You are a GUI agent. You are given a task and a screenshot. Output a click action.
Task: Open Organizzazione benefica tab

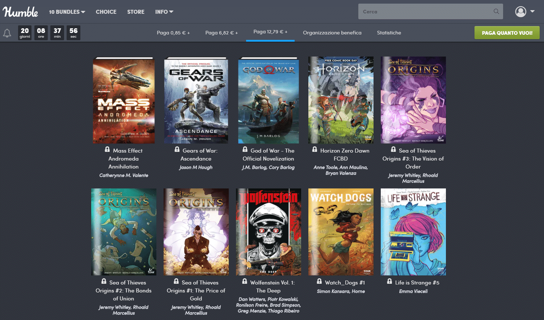[332, 33]
